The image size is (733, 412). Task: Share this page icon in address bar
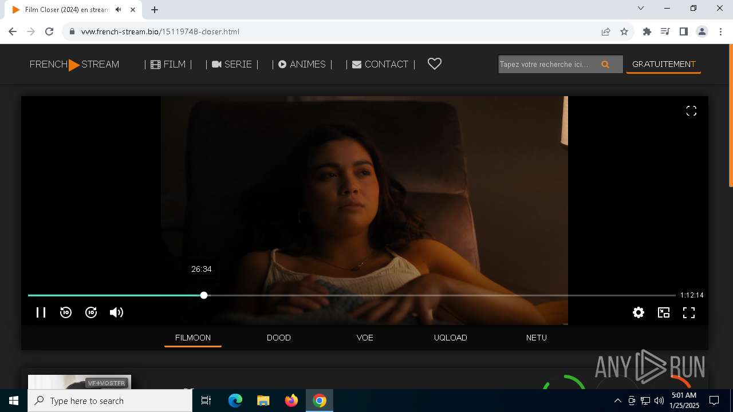pos(606,31)
